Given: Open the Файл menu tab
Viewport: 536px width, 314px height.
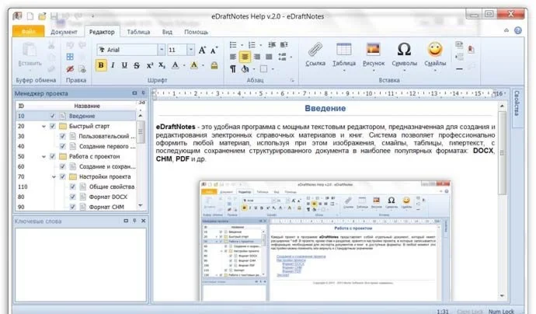Looking at the screenshot, I should point(29,31).
